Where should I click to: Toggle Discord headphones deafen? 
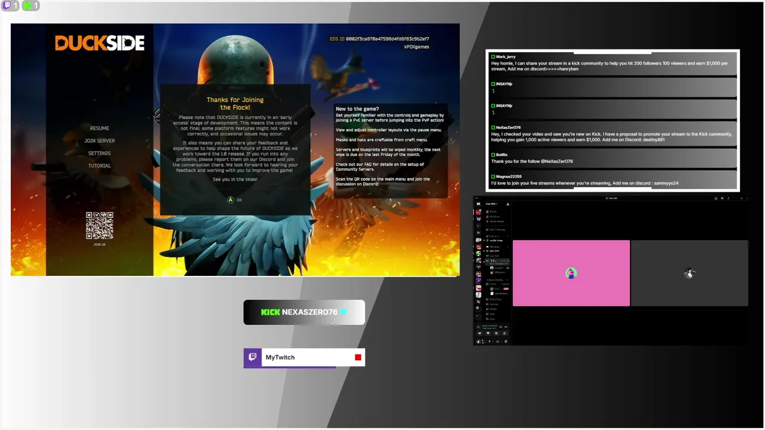click(498, 341)
